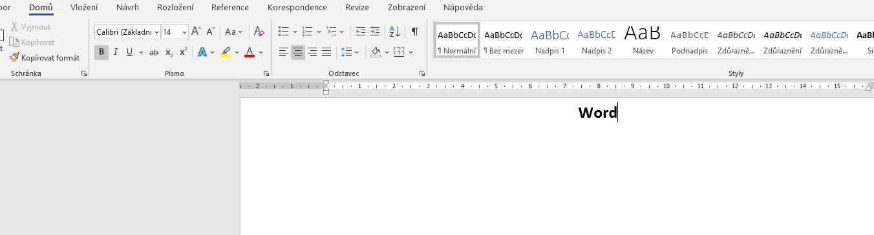
Task: Open shading color dropdown arrow
Action: 387,52
